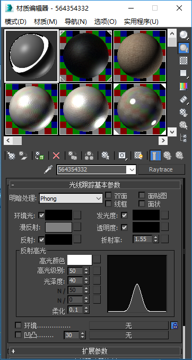Click the environment map lock icon
The height and width of the screenshot is (360, 192).
(174, 325)
